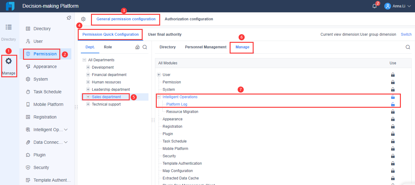Switch to the Authorization configuration tab
415x185 pixels.
tap(189, 19)
